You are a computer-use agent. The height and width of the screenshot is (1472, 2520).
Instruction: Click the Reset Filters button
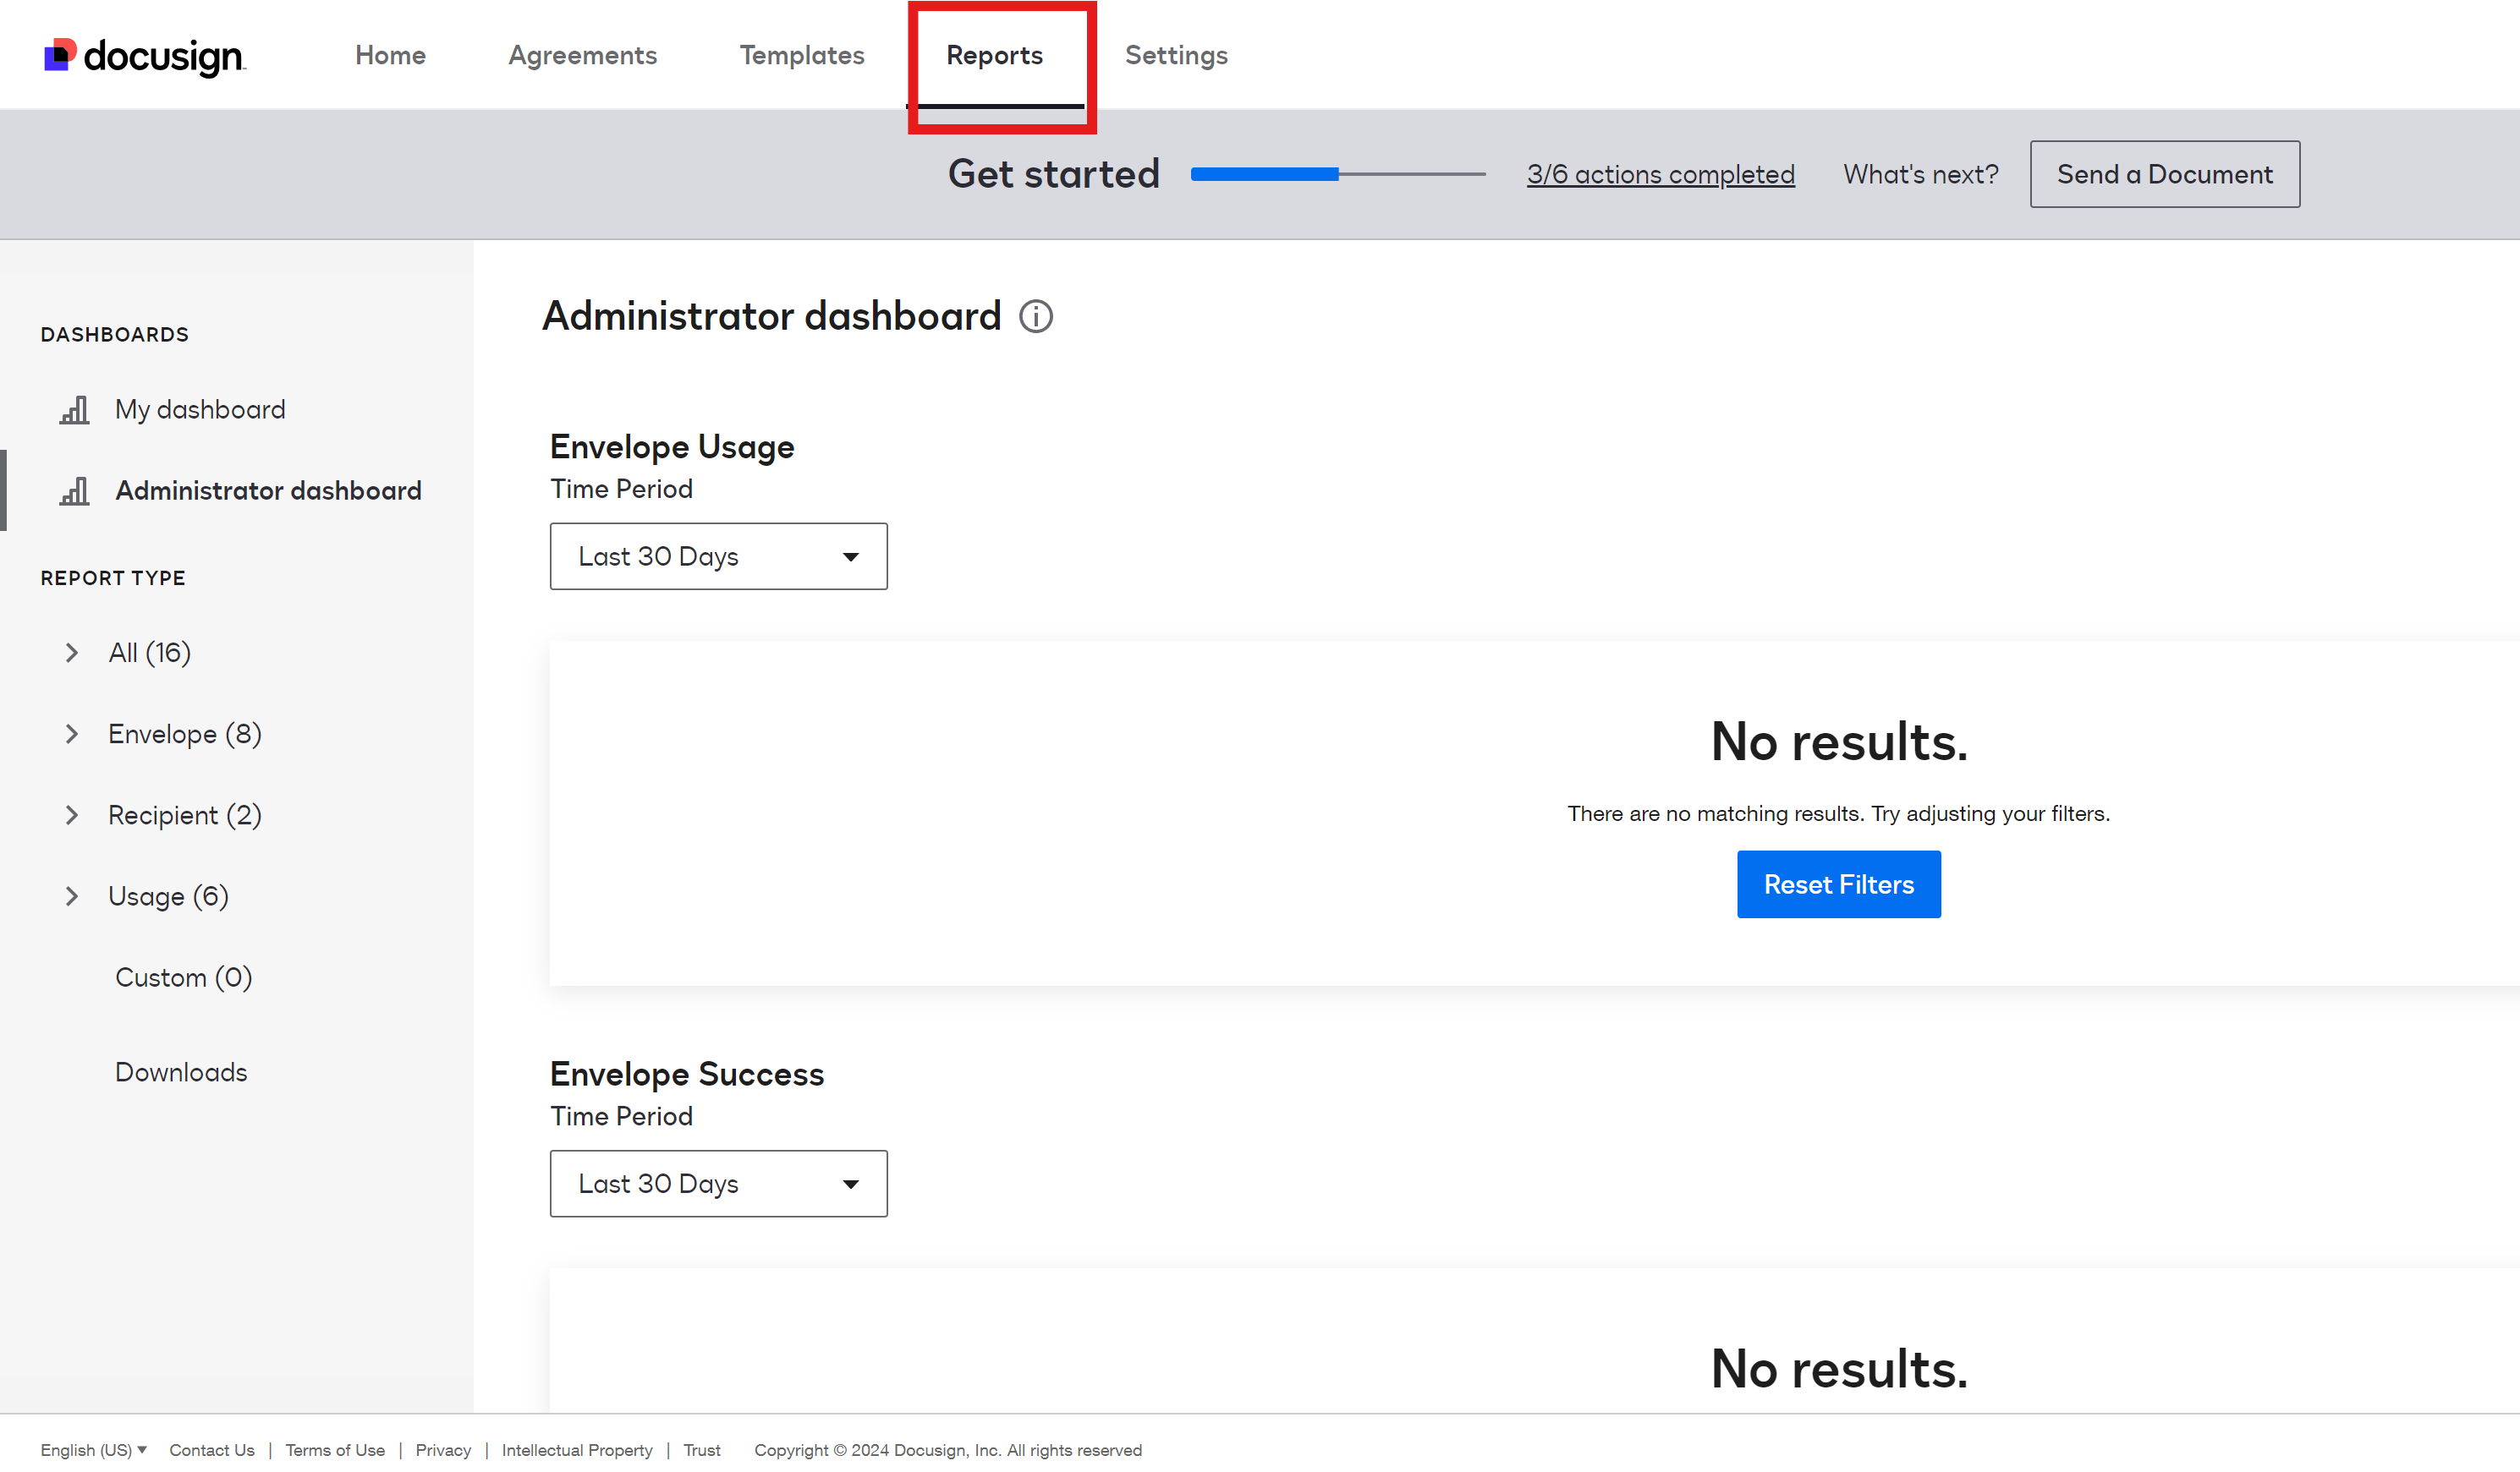point(1838,884)
